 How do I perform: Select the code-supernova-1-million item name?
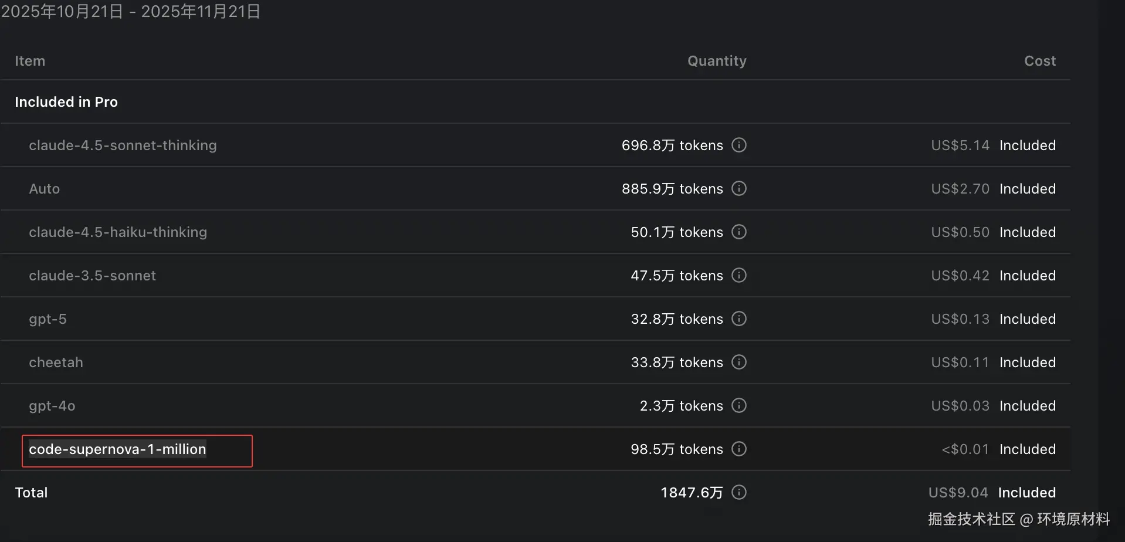click(x=117, y=449)
